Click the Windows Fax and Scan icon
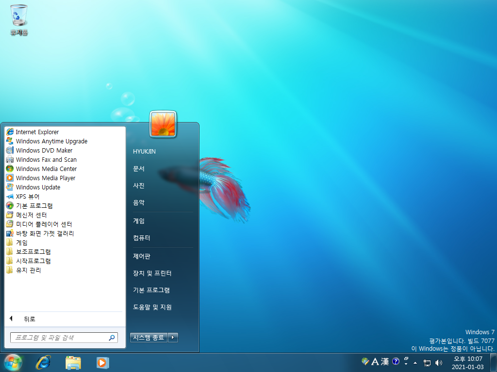This screenshot has height=372, width=497. click(10, 159)
